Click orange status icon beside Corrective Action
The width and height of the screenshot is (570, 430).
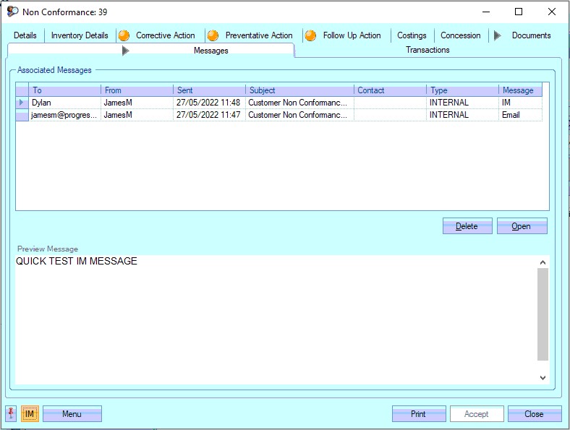[124, 35]
